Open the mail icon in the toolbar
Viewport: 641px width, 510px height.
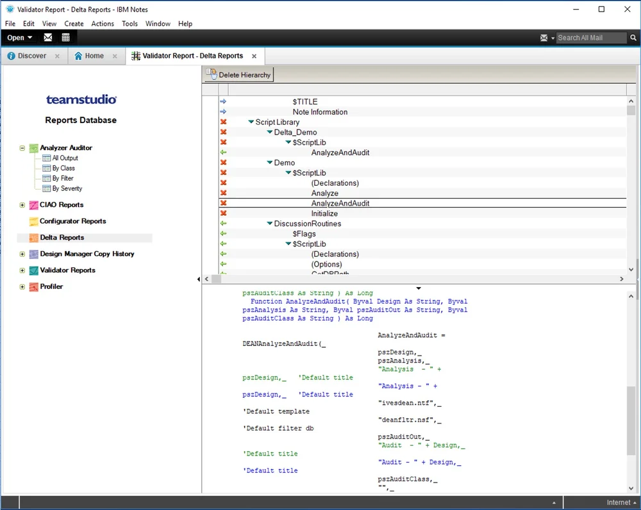click(x=47, y=37)
